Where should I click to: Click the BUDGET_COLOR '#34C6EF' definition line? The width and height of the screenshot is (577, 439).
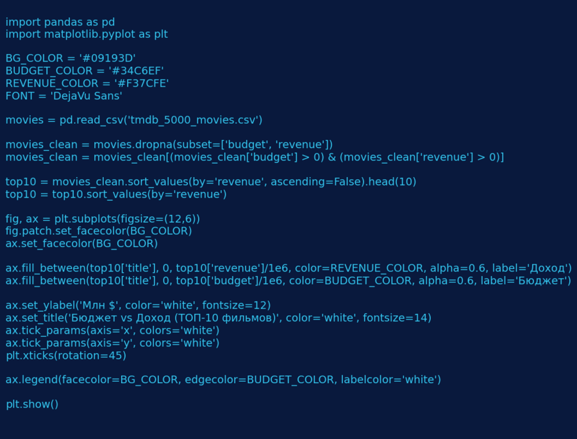(85, 71)
